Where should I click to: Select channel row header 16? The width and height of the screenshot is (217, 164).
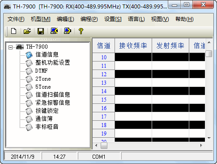click(x=104, y=108)
